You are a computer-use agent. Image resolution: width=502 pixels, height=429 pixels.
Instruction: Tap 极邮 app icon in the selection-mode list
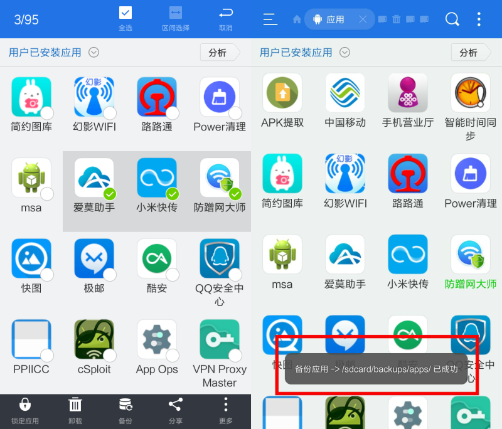pos(93,258)
